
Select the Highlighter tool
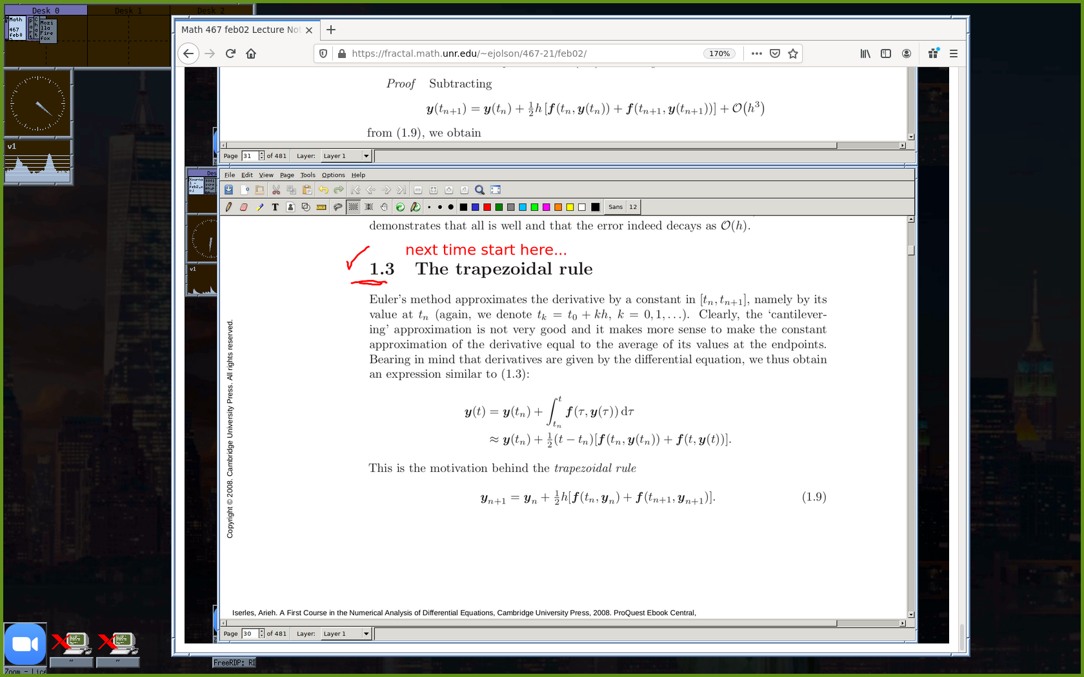(259, 207)
